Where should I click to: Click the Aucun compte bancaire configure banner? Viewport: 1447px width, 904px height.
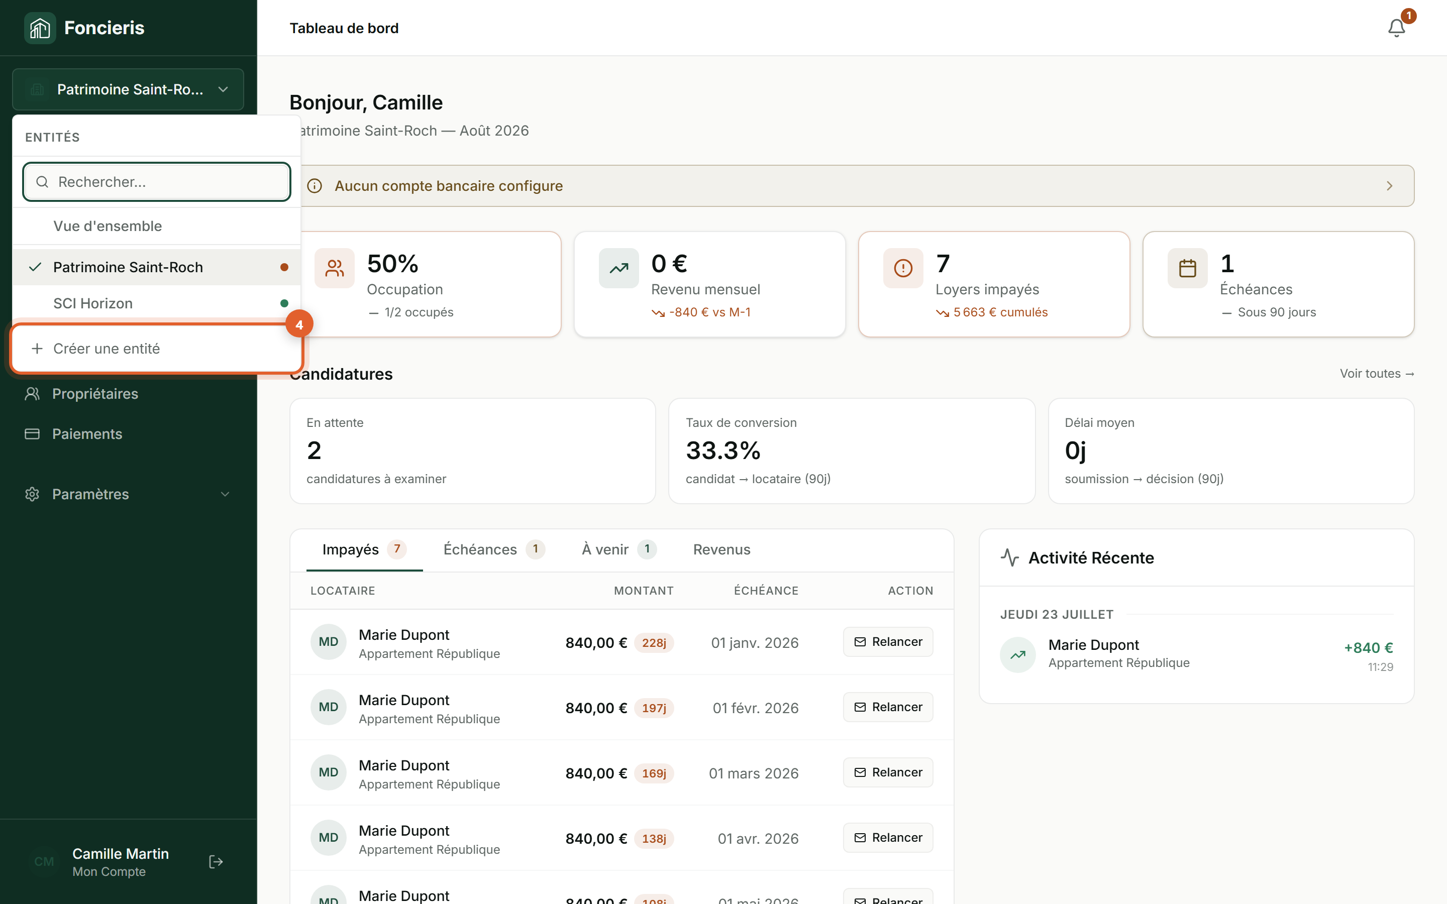(x=852, y=186)
